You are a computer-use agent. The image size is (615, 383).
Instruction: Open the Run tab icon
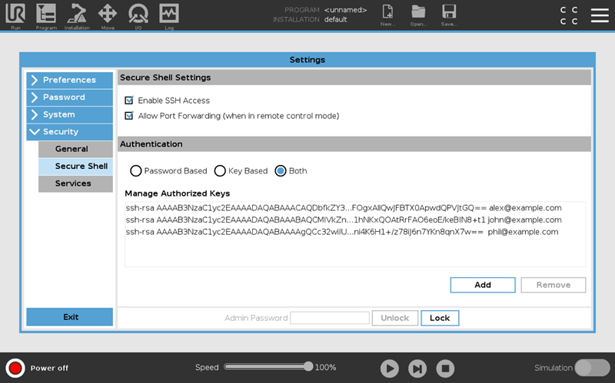pos(15,14)
